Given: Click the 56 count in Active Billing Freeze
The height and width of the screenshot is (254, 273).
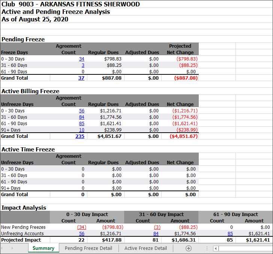Looking at the screenshot, I should point(81,111).
